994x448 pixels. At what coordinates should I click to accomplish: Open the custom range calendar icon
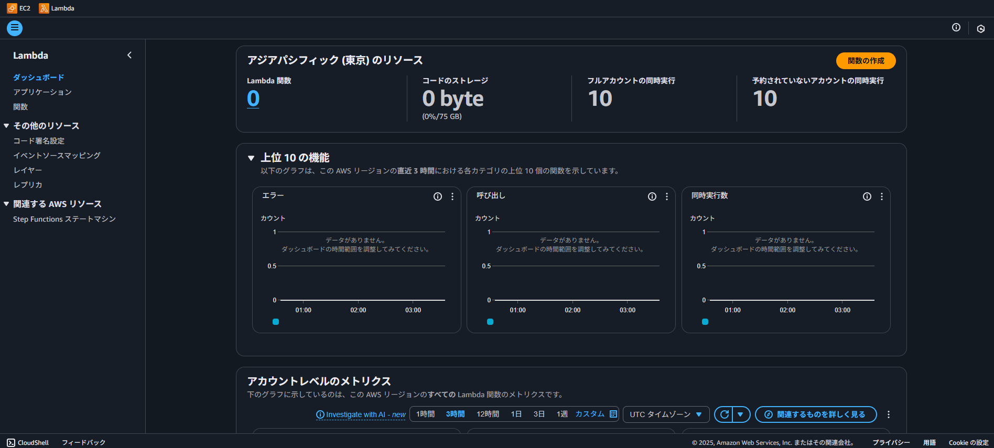[613, 414]
